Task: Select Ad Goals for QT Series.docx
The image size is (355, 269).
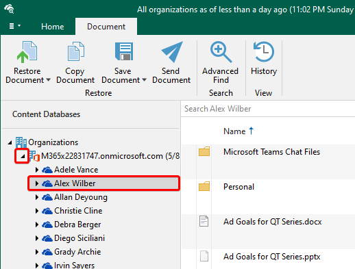Action: click(272, 222)
